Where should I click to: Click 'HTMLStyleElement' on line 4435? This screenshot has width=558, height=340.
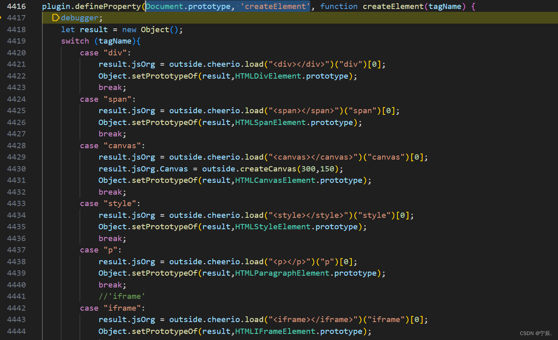pos(273,227)
